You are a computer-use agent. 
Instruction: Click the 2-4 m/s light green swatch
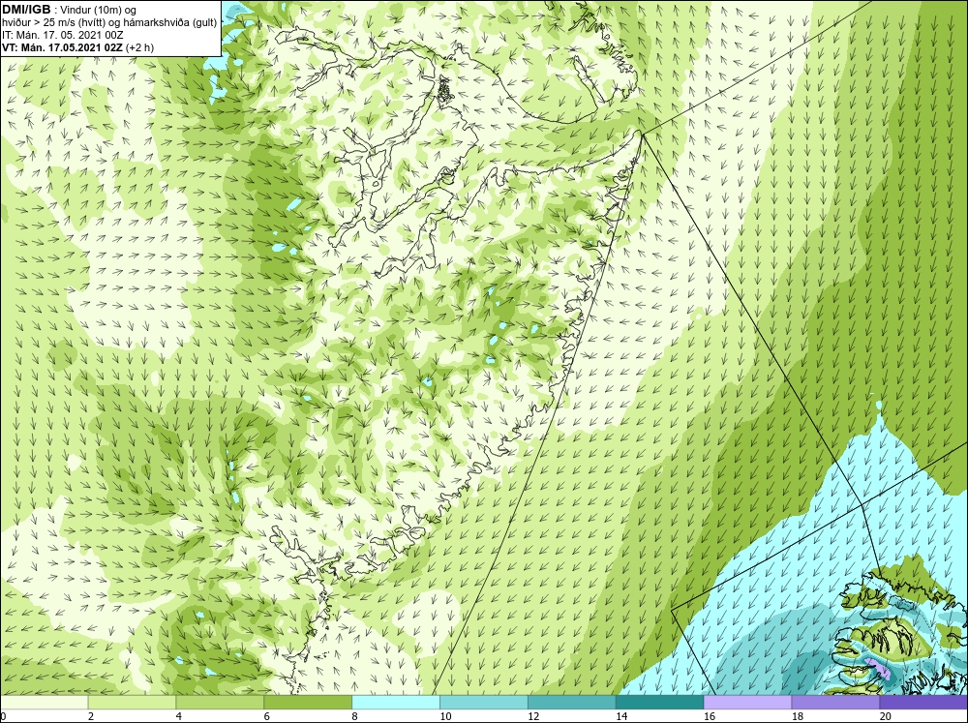[132, 702]
